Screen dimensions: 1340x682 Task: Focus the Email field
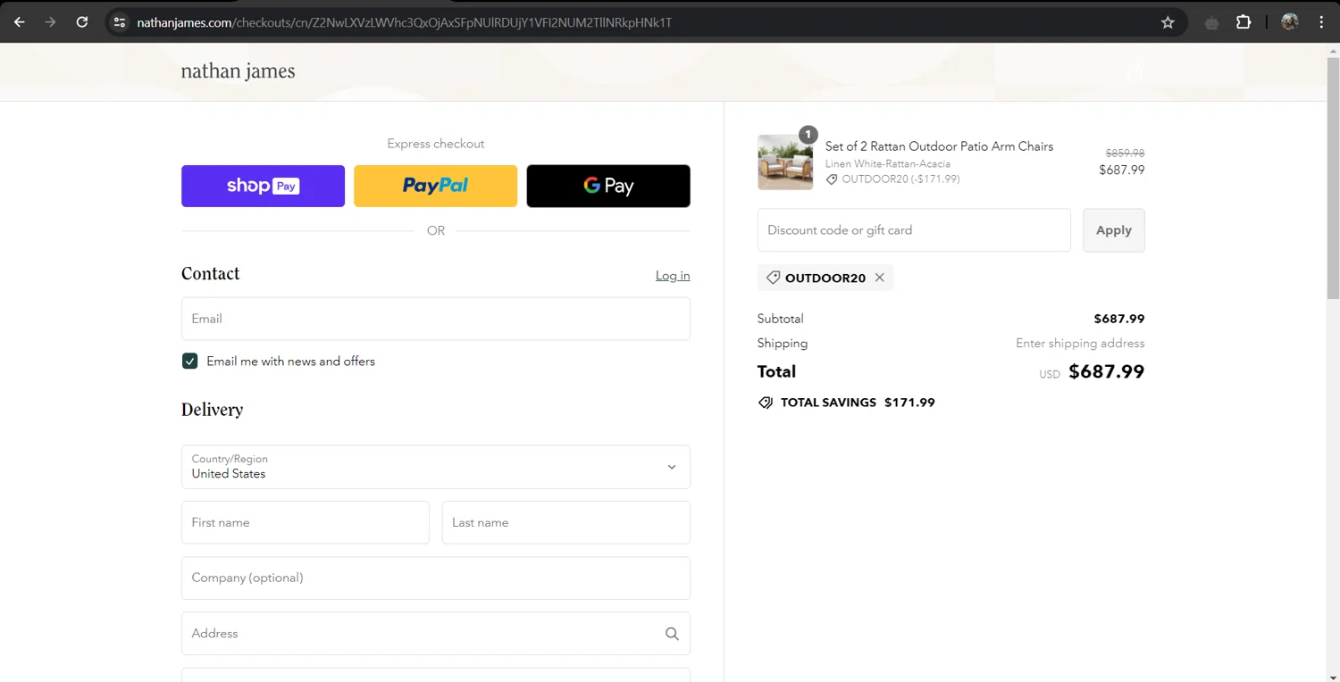click(436, 319)
